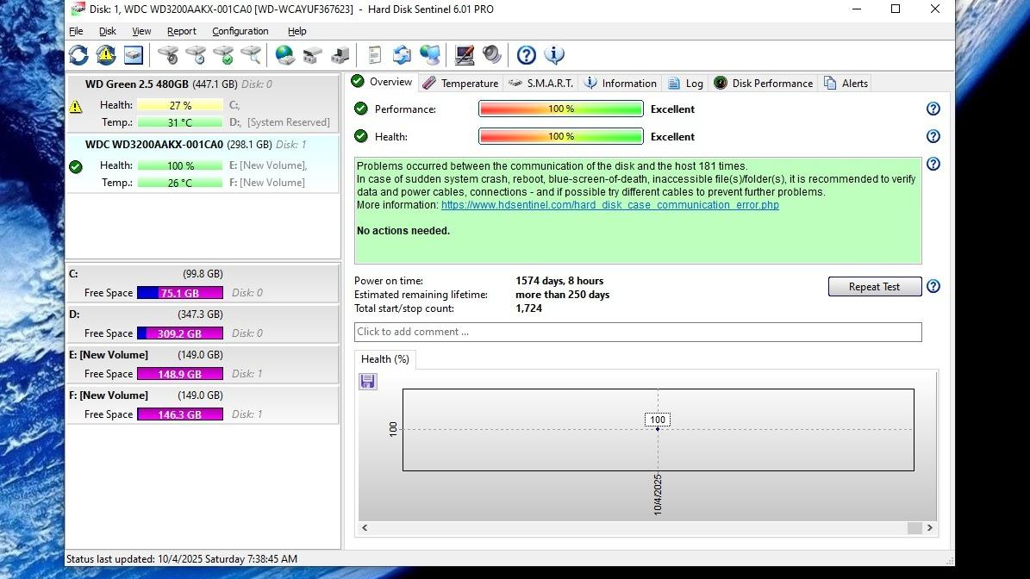The width and height of the screenshot is (1030, 579).
Task: Click the help icon next to Repeat Test
Action: (933, 287)
